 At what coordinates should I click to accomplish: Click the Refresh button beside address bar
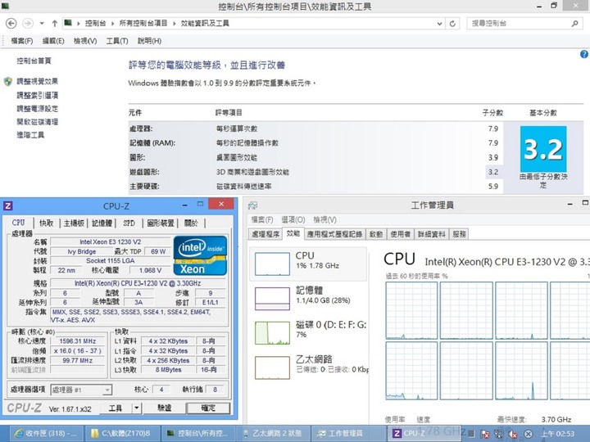click(452, 23)
